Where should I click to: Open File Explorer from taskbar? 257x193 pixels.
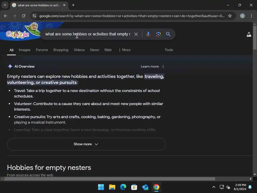112,187
